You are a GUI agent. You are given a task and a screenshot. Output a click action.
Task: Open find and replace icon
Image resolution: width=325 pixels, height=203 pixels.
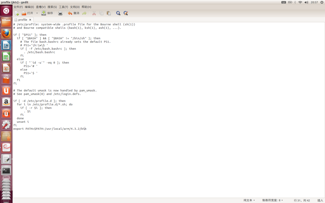pyautogui.click(x=126, y=13)
